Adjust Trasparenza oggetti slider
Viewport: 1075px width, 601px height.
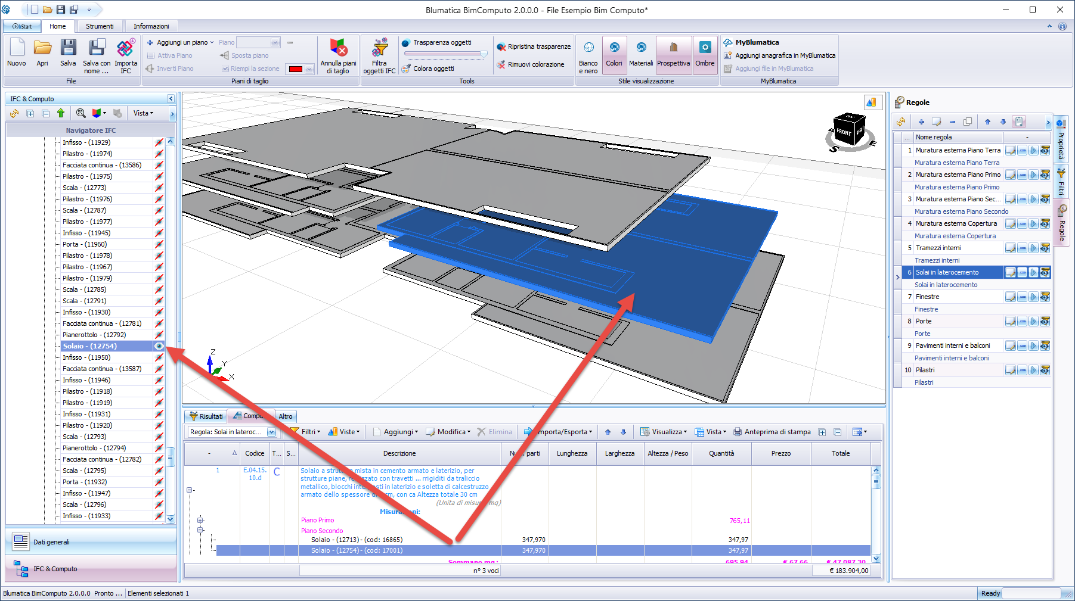(445, 54)
